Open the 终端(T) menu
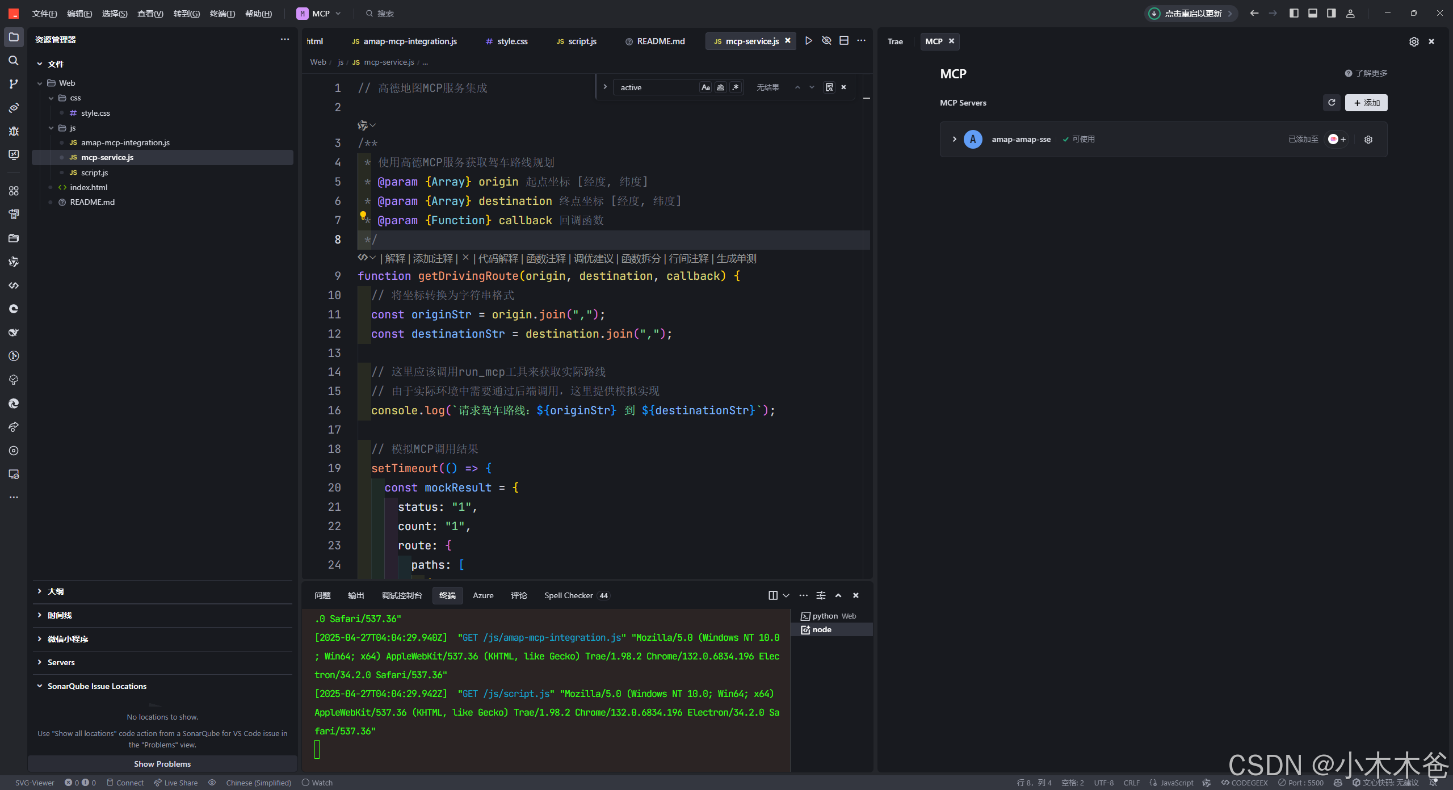 coord(222,14)
